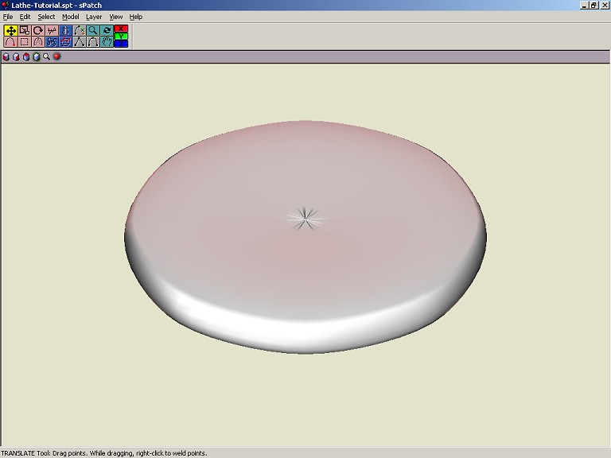Screen dimensions: 611x458
Task: Open the View menu
Action: tap(115, 17)
